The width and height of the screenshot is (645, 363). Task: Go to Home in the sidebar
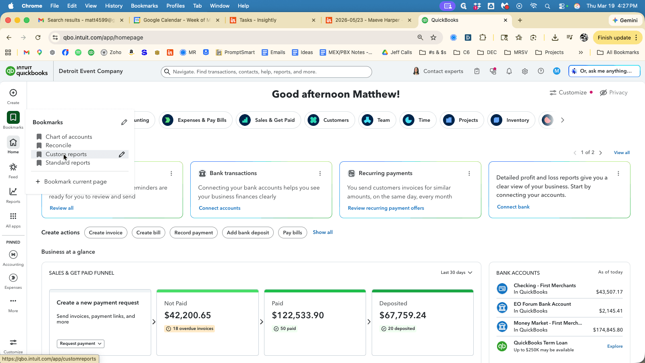[x=13, y=145]
